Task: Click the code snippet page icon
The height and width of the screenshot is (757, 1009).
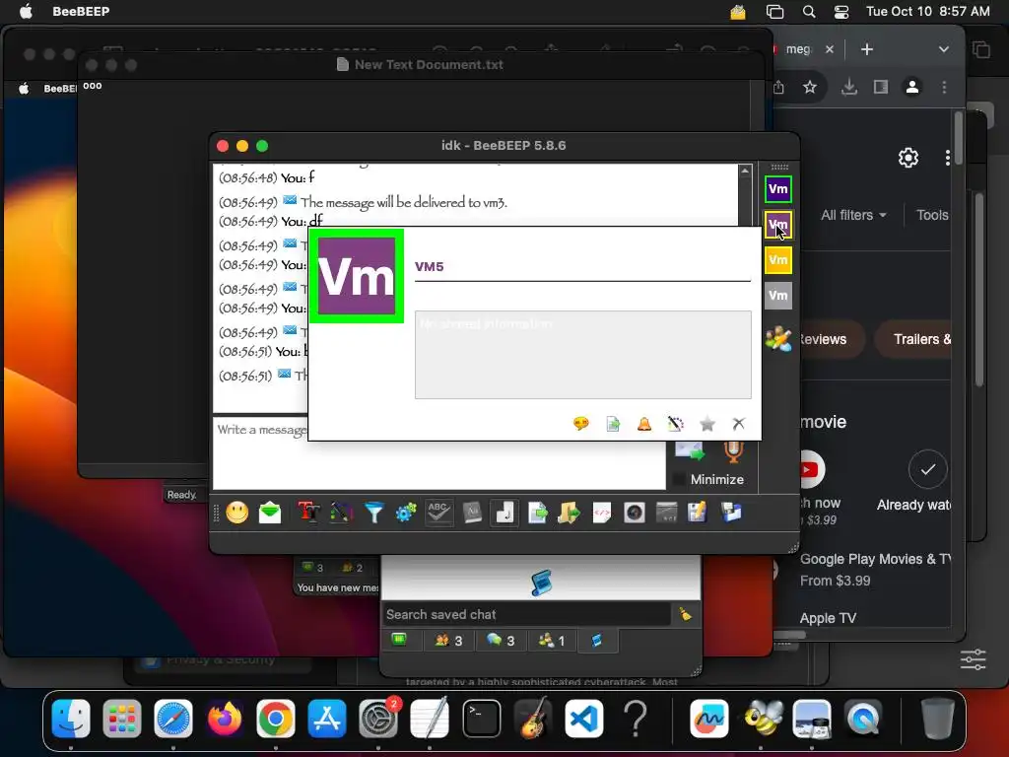Action: pyautogui.click(x=602, y=513)
